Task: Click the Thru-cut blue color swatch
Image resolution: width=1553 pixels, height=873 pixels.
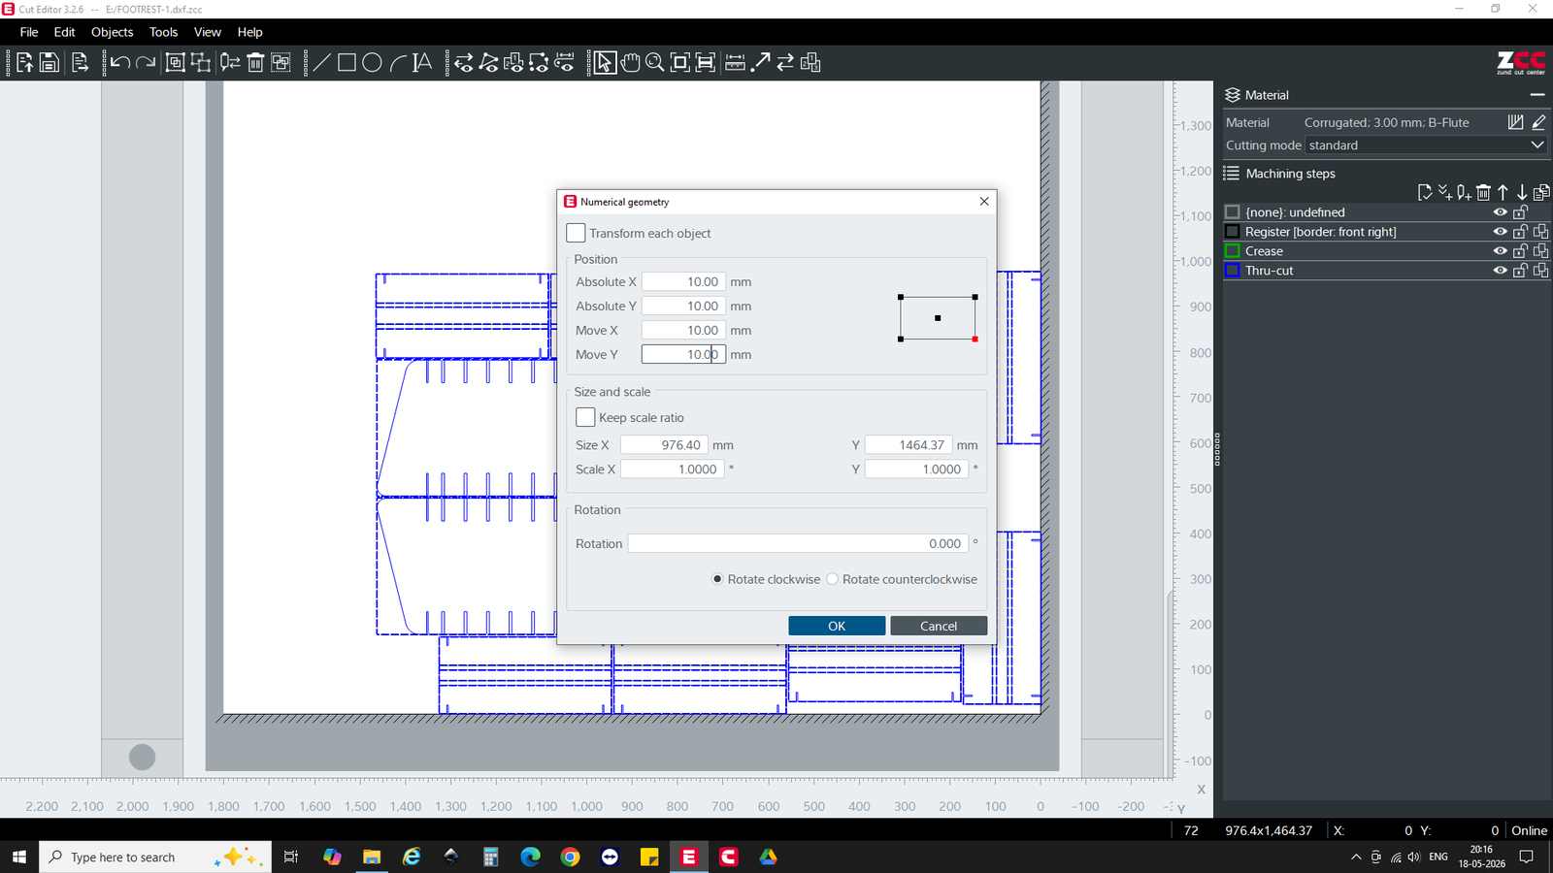Action: [1233, 271]
